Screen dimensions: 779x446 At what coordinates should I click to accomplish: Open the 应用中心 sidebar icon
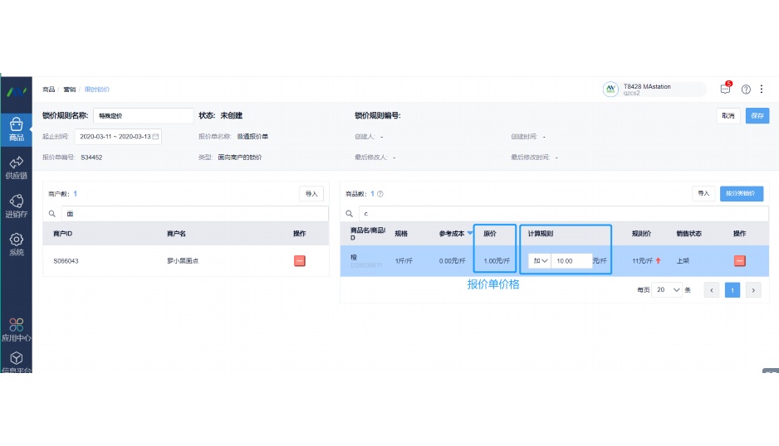[x=16, y=330]
